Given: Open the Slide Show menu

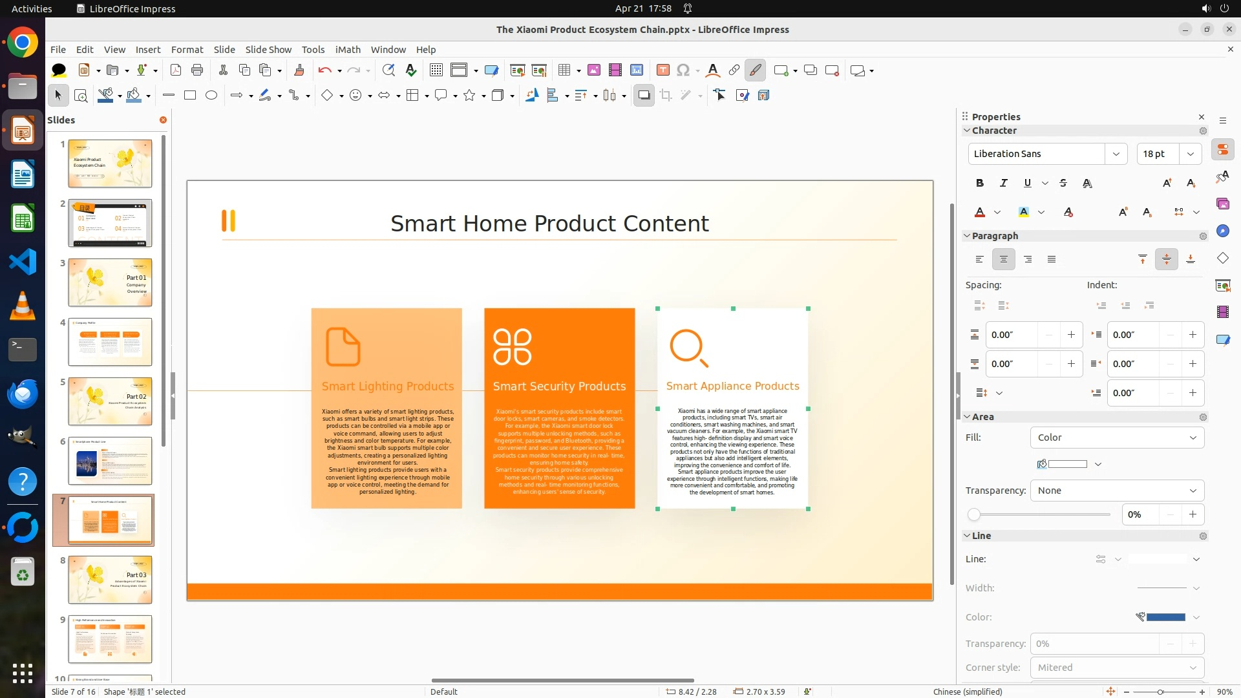Looking at the screenshot, I should (268, 50).
